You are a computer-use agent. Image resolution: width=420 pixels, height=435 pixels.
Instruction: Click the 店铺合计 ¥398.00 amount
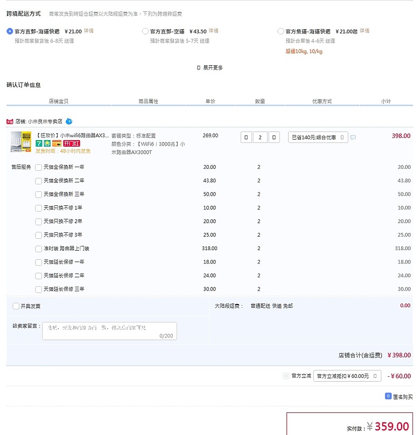(x=398, y=355)
